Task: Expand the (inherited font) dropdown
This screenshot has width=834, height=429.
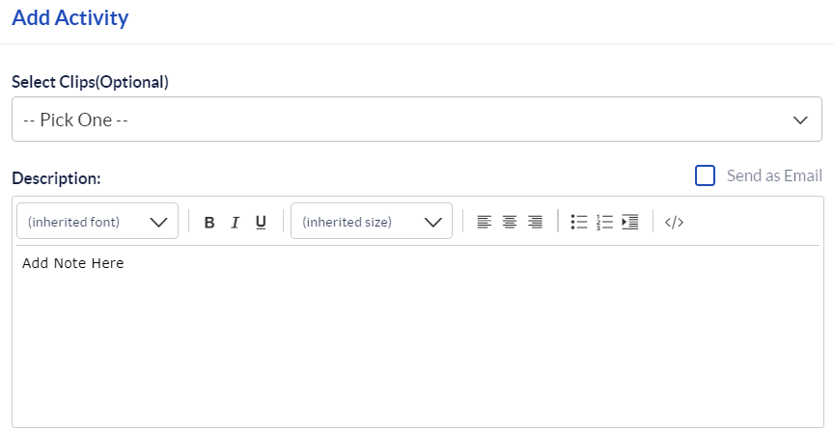Action: coord(97,221)
